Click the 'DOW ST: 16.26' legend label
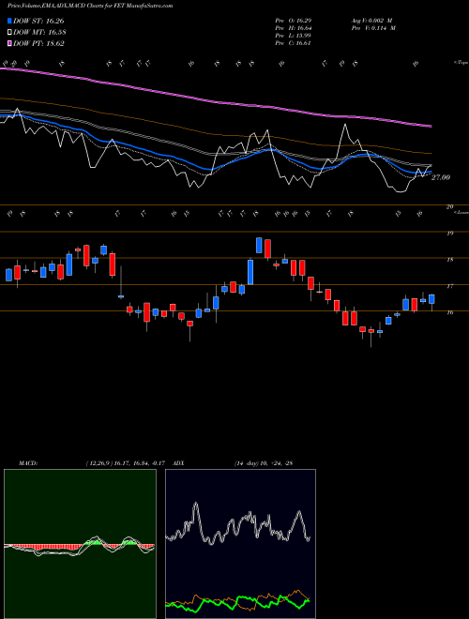 38,21
